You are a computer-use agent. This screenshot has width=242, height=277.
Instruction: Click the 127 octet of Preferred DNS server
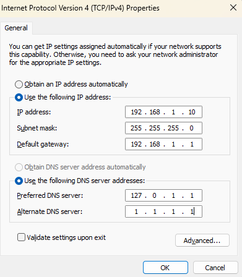click(x=136, y=195)
